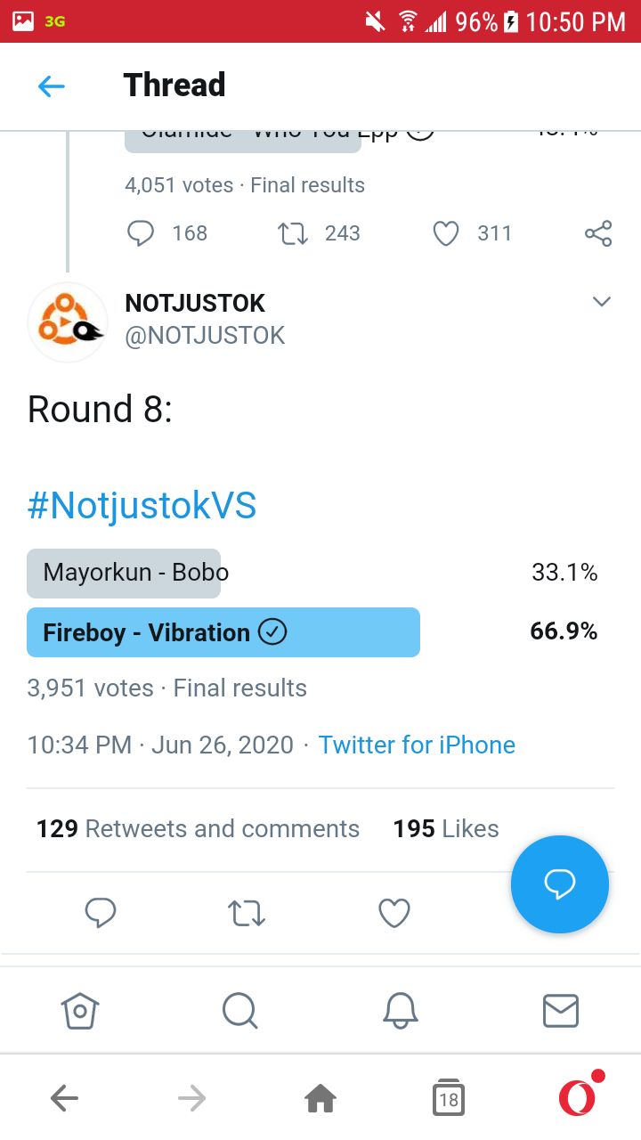Like the tweet with 311 likes
641x1140 pixels.
coord(445,233)
